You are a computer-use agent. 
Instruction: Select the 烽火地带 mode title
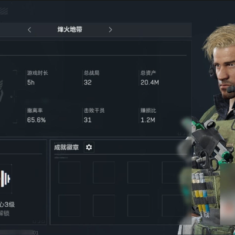[70, 29]
